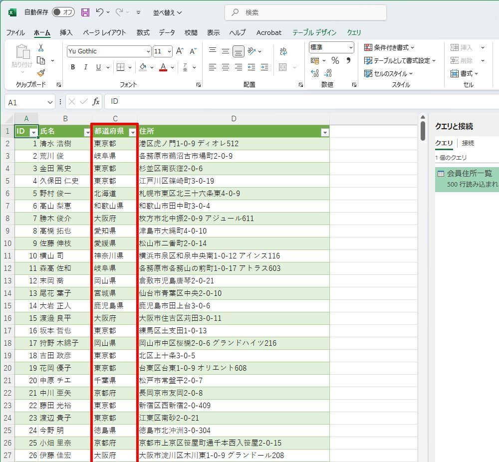Click the Copy icon in clipboard group
Viewport: 499px width, 462px height.
[41, 60]
